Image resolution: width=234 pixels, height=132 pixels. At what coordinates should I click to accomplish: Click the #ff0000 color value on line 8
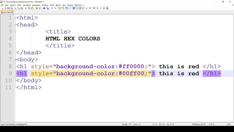[x=131, y=66]
